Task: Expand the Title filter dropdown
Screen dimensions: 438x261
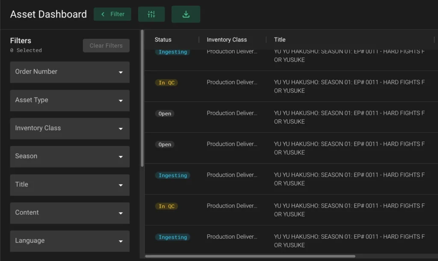Action: (x=70, y=185)
